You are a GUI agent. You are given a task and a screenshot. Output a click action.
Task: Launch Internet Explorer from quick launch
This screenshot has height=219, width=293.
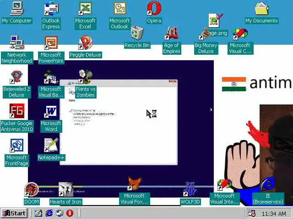pyautogui.click(x=49, y=213)
